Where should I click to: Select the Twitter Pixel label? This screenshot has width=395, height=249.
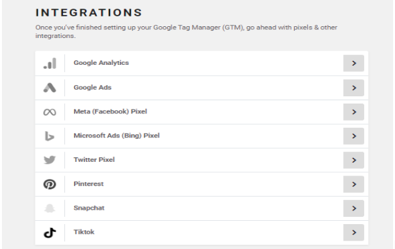(94, 159)
